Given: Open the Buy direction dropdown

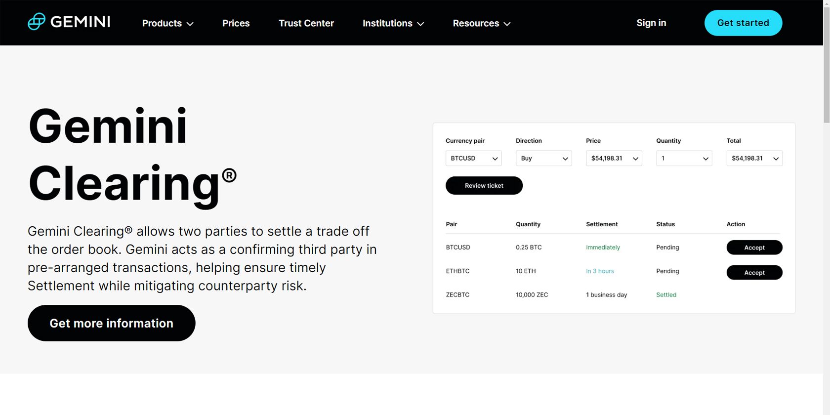Looking at the screenshot, I should 543,159.
